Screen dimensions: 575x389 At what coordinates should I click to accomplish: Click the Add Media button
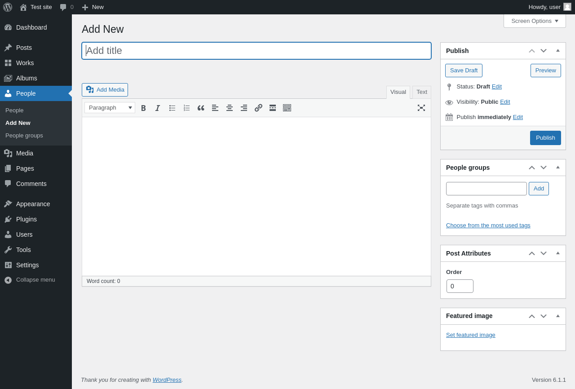coord(105,90)
